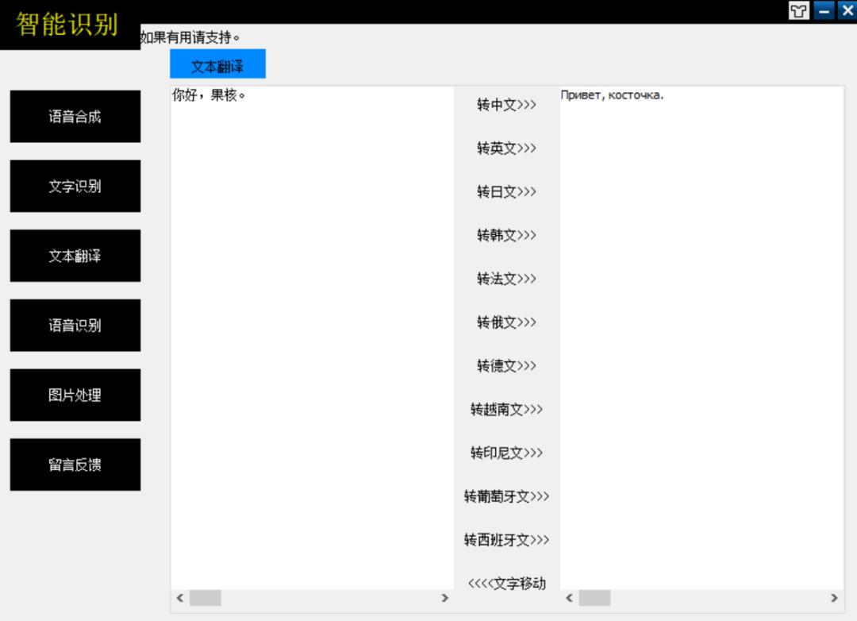Translate text to Korean with 转韩文
857x621 pixels.
[505, 235]
